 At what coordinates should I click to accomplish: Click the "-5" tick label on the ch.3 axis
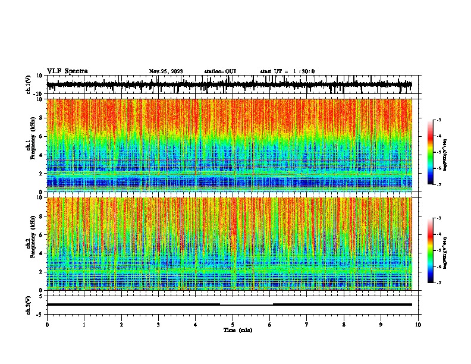(x=40, y=315)
